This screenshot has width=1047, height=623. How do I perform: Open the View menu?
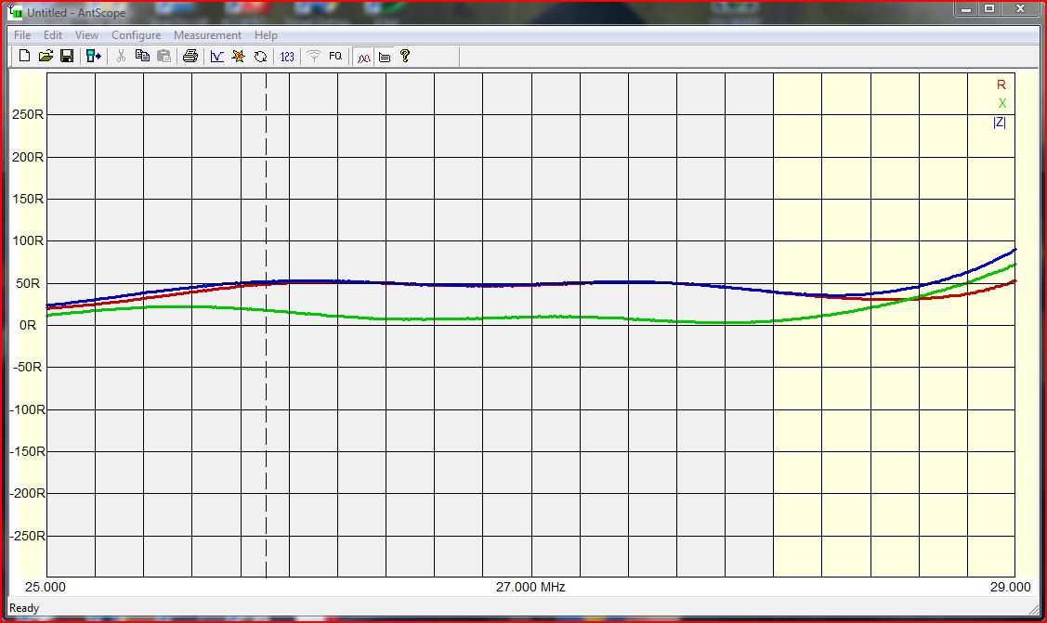[86, 35]
